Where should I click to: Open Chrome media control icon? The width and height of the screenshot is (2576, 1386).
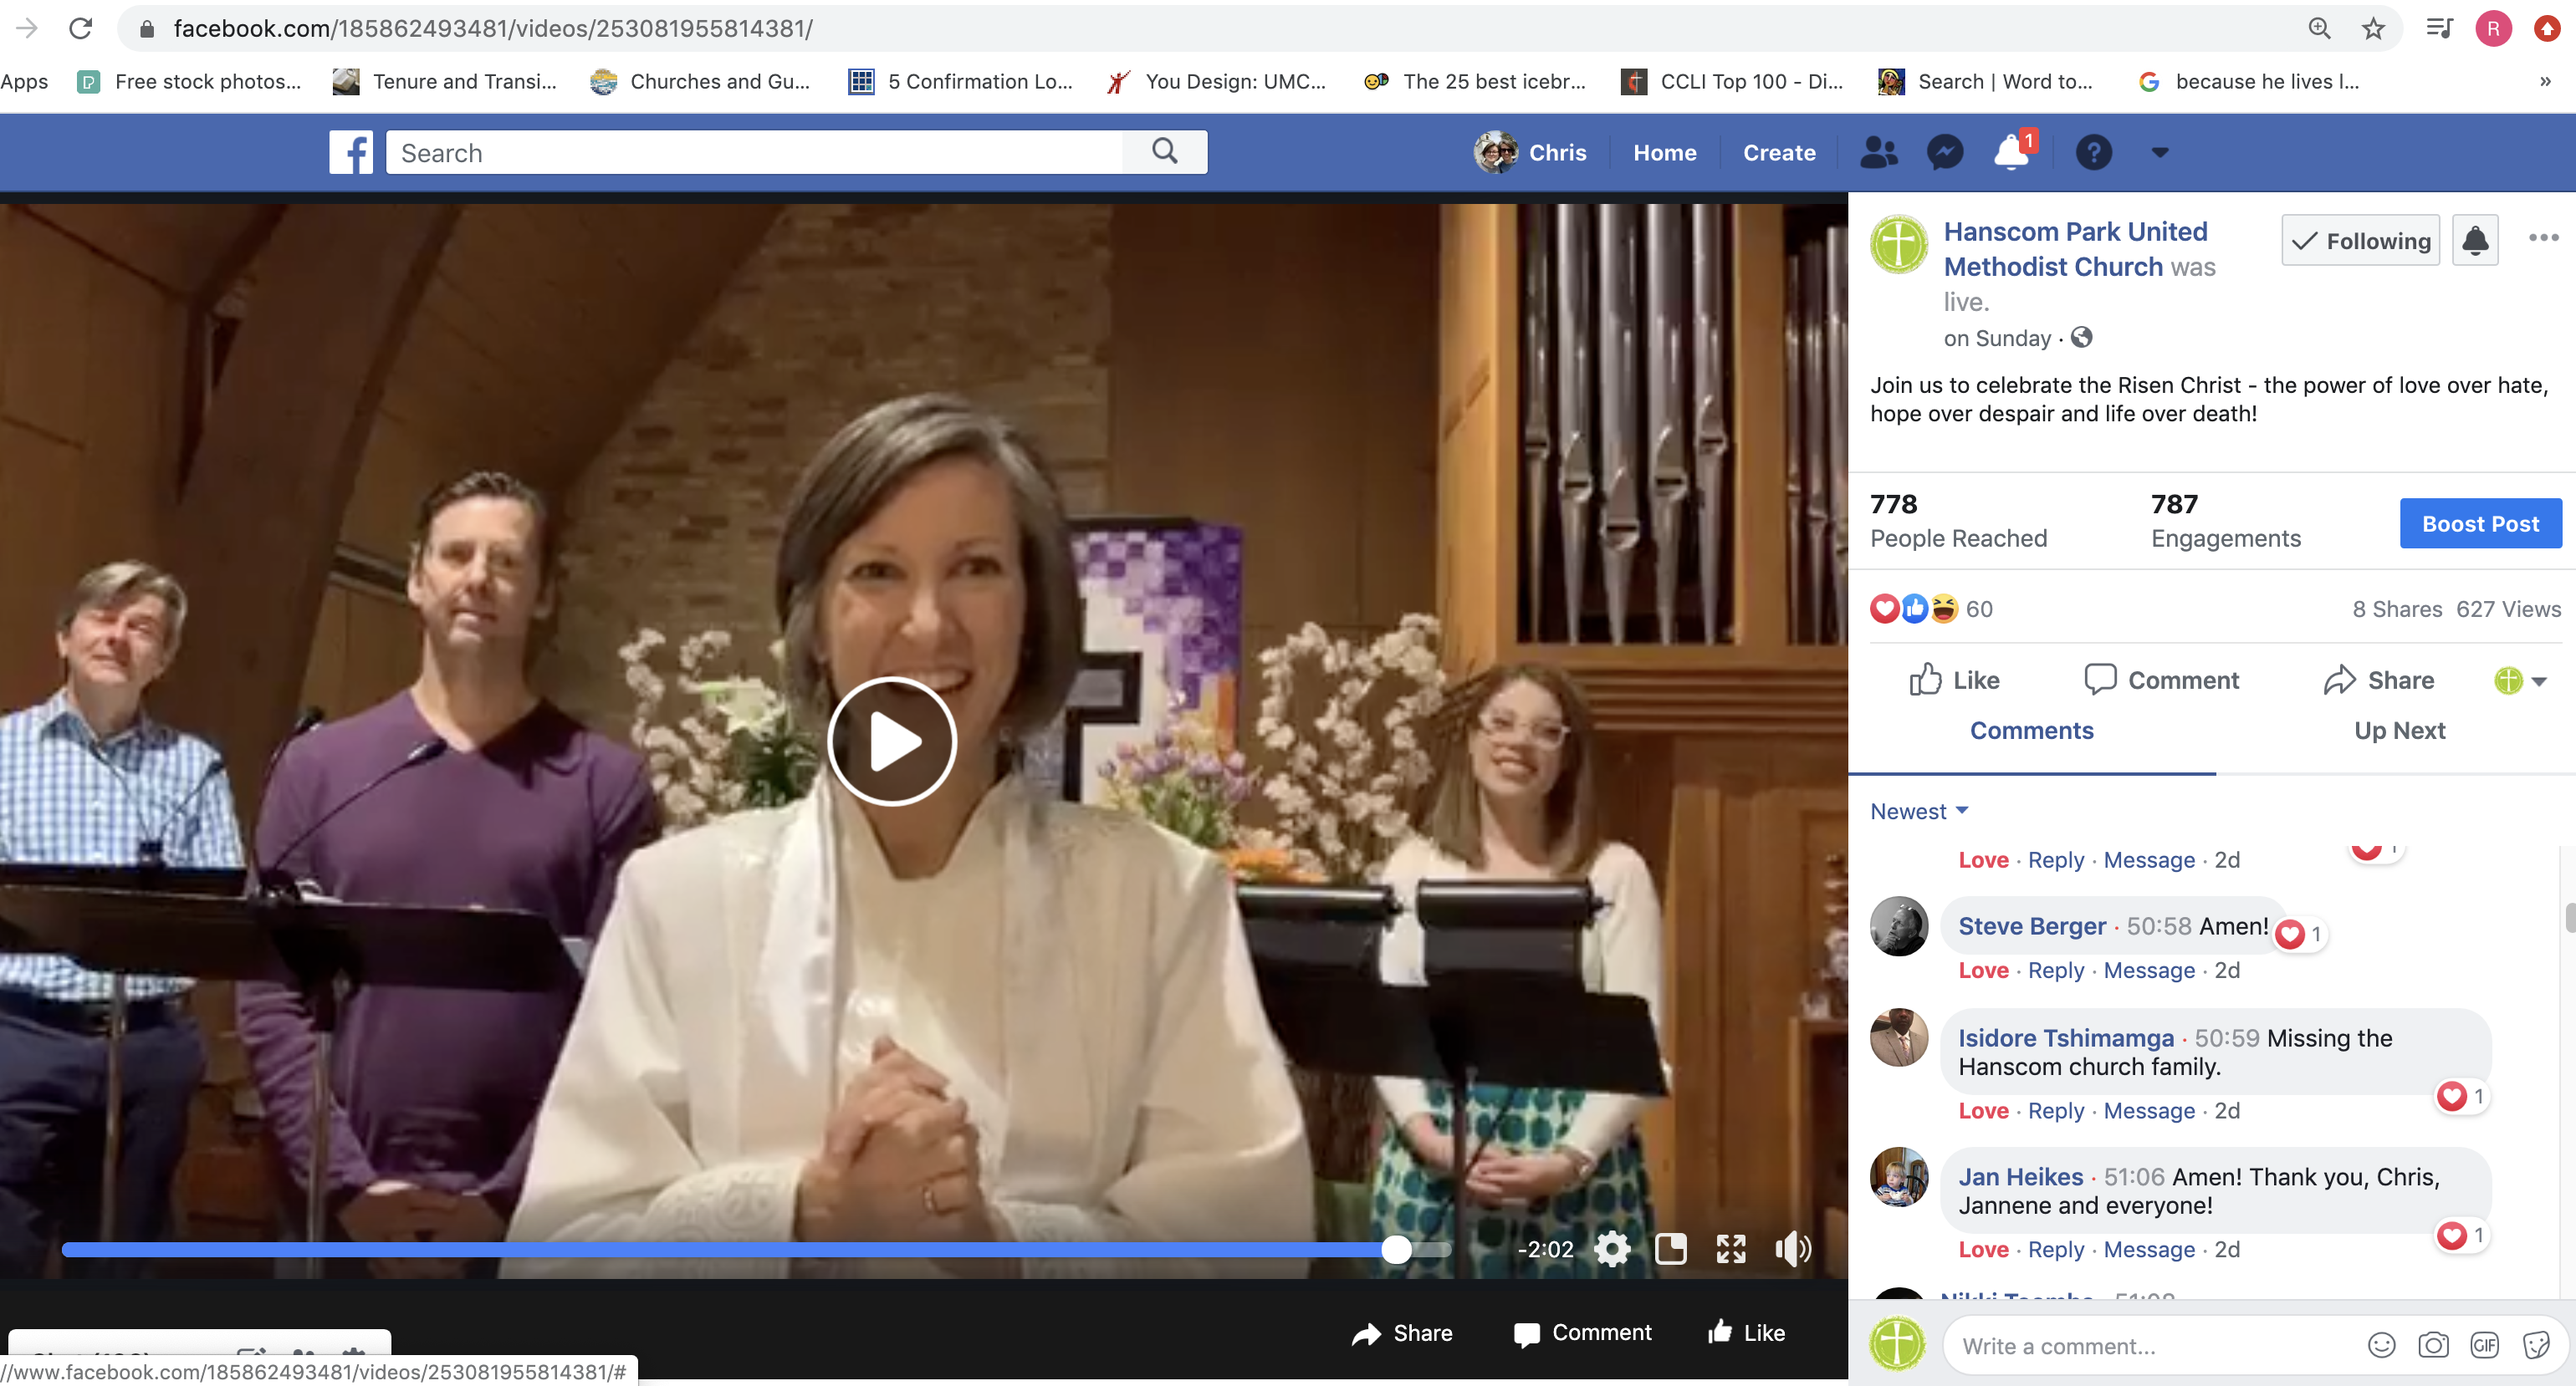2439,28
